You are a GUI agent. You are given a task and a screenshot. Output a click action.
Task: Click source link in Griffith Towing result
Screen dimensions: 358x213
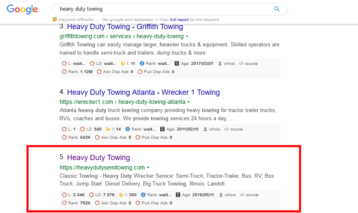point(252,64)
